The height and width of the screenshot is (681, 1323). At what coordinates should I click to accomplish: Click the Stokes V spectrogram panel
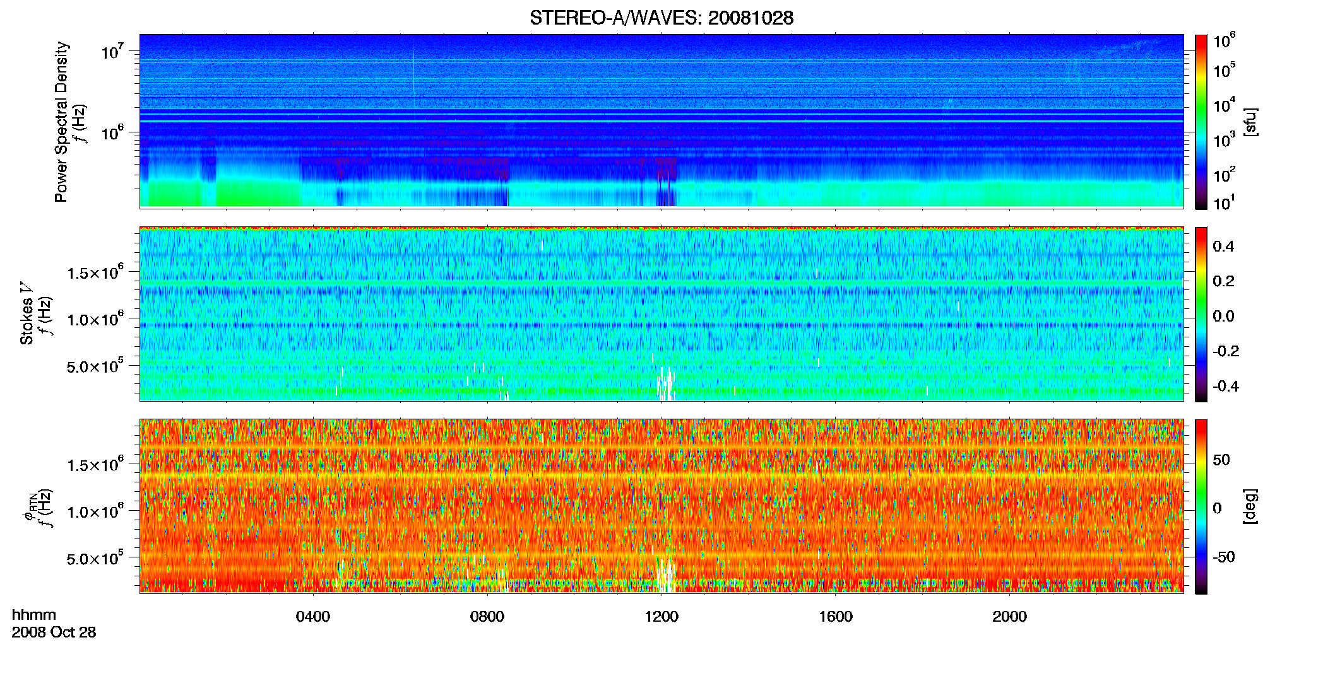point(661,314)
